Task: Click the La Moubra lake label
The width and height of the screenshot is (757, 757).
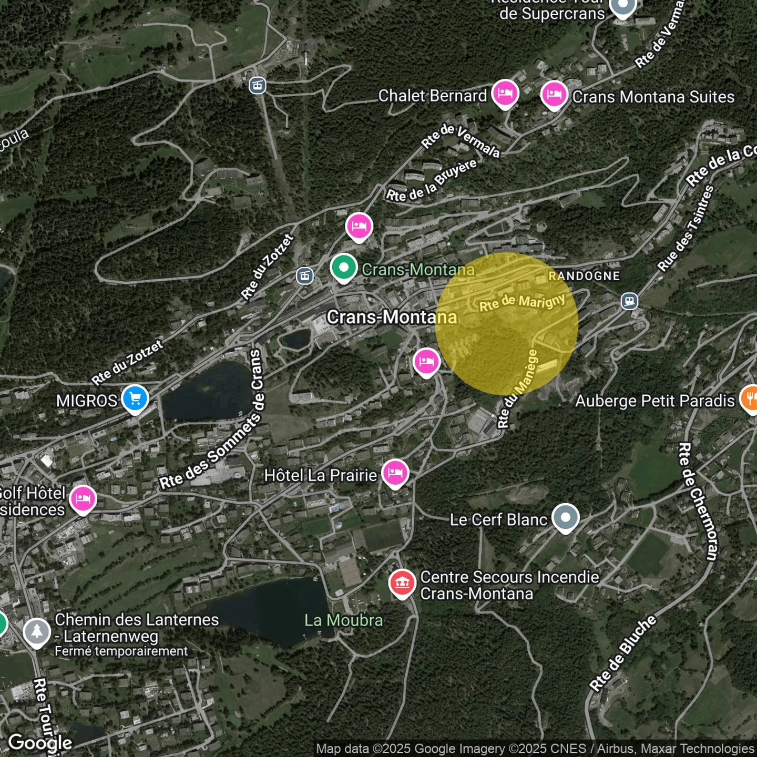Action: [x=344, y=620]
